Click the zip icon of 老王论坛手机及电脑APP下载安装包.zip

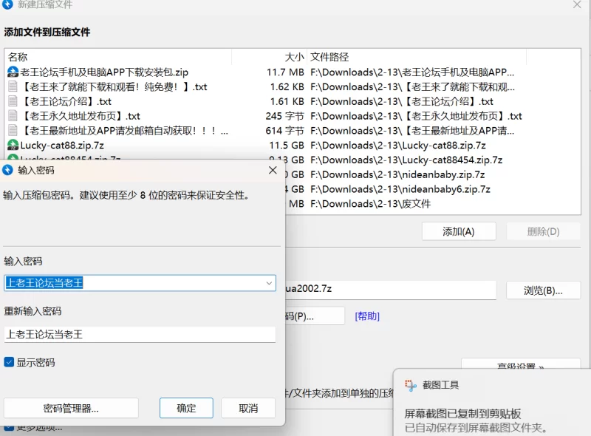point(13,72)
